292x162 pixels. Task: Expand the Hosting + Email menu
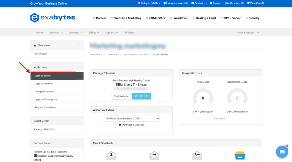click(204, 18)
